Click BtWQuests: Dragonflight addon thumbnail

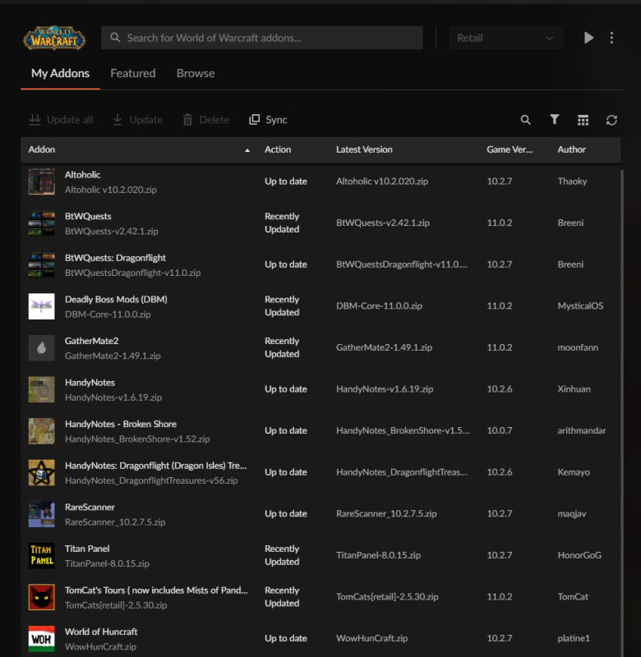click(42, 264)
